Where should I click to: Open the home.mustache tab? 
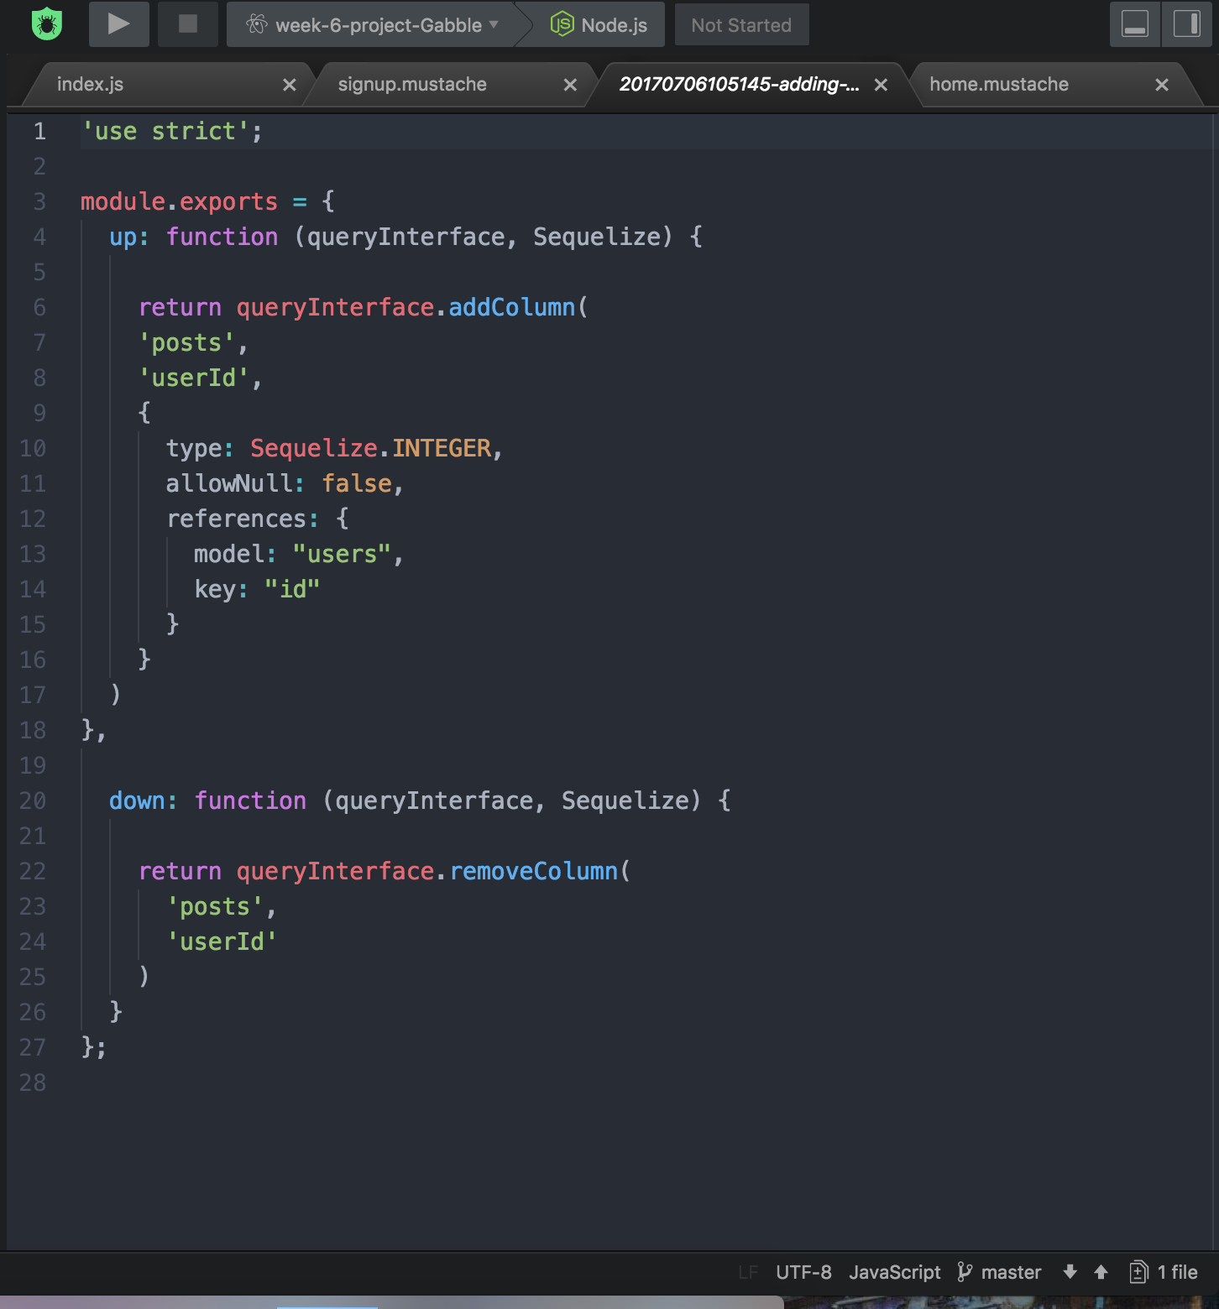pos(998,84)
